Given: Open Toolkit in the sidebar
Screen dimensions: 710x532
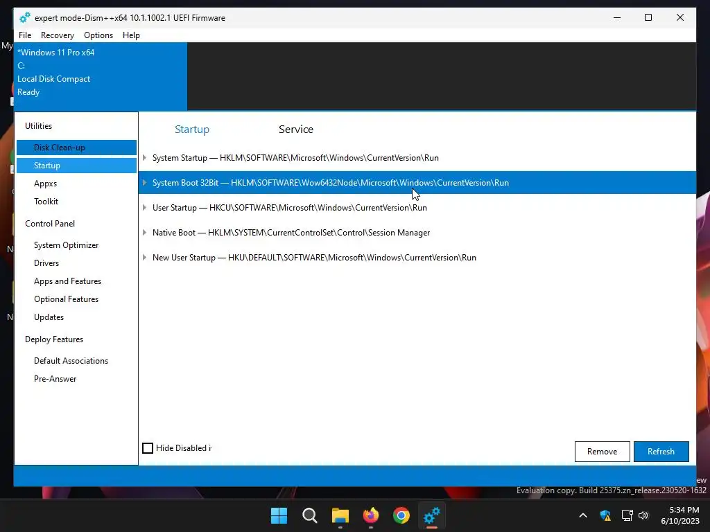Looking at the screenshot, I should click(x=46, y=202).
